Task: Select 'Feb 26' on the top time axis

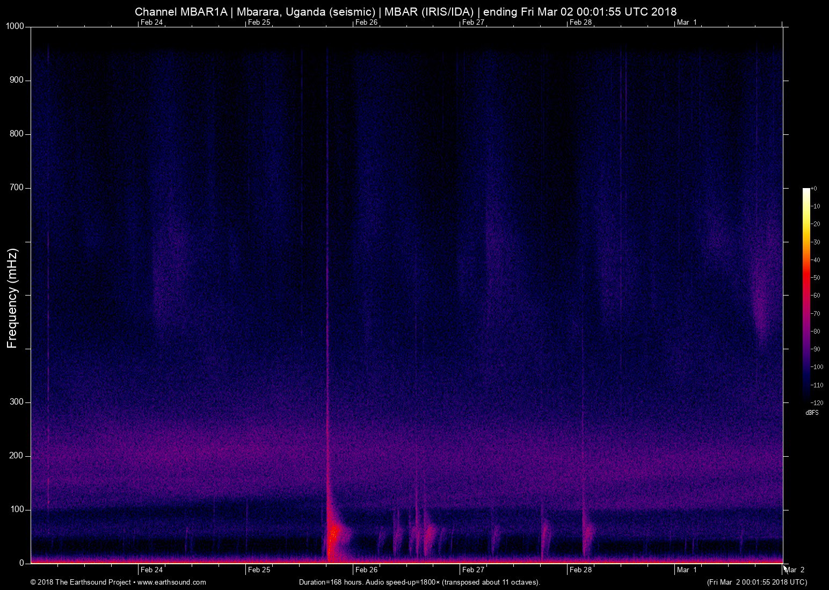Action: pyautogui.click(x=366, y=22)
